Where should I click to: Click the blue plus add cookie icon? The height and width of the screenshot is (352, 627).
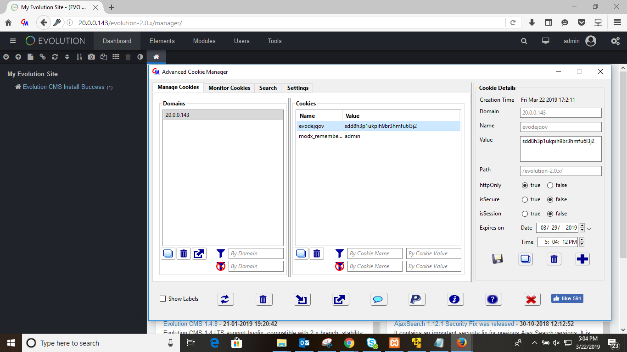point(582,259)
